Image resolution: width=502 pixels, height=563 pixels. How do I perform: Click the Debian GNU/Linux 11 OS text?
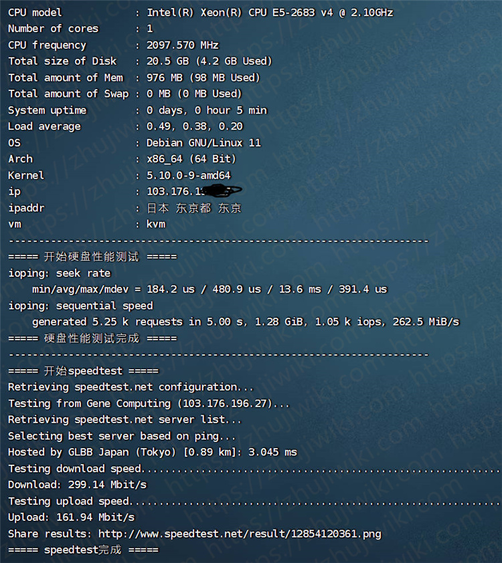pyautogui.click(x=203, y=142)
